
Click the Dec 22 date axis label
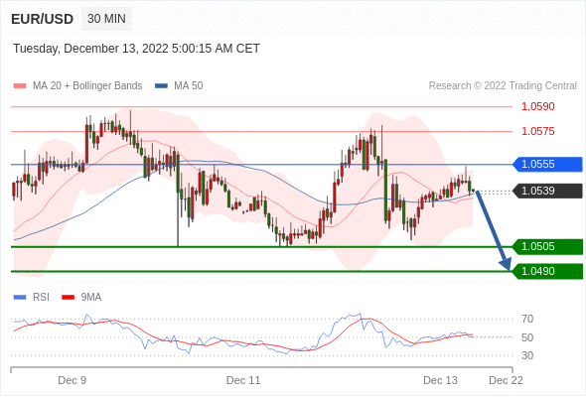pyautogui.click(x=506, y=380)
